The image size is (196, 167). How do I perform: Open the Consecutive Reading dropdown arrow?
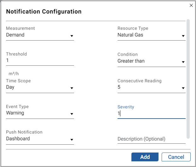183,88
